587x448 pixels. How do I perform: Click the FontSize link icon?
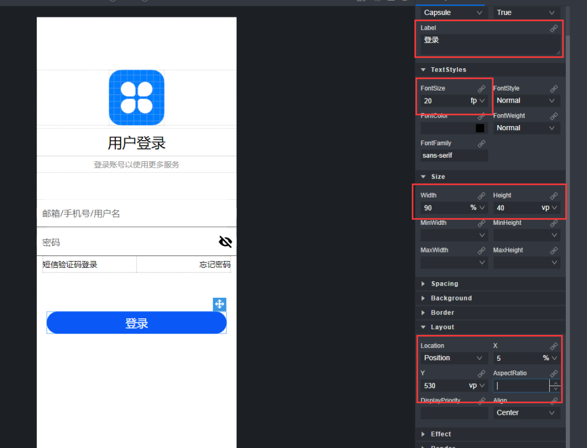(482, 89)
